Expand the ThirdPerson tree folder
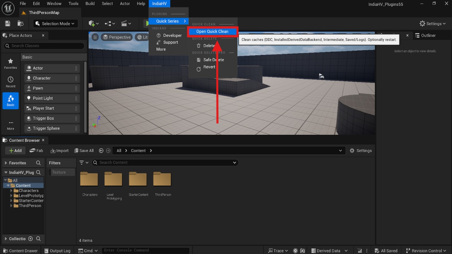Image resolution: width=452 pixels, height=254 pixels. tap(12, 206)
